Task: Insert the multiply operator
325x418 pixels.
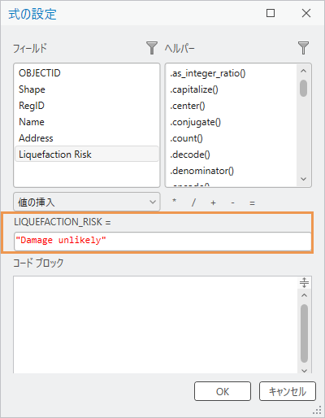Action: (174, 202)
